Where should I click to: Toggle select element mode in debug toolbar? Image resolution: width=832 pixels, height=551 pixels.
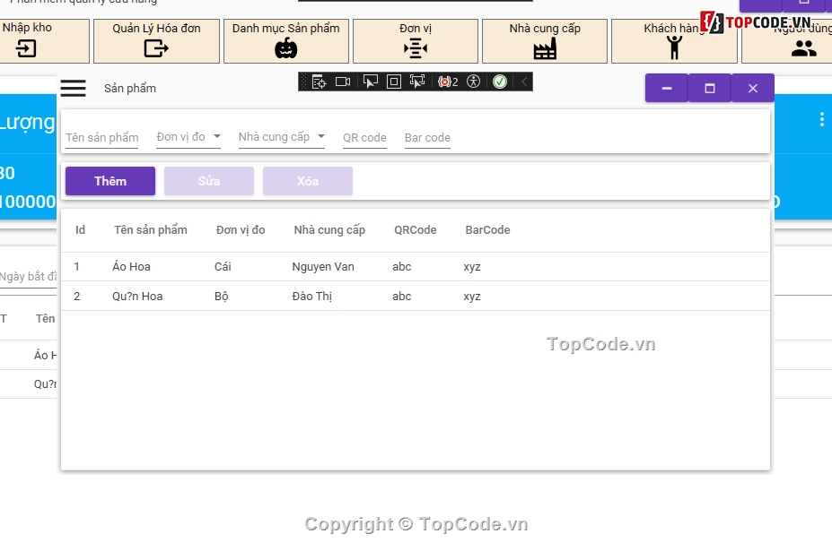click(369, 82)
